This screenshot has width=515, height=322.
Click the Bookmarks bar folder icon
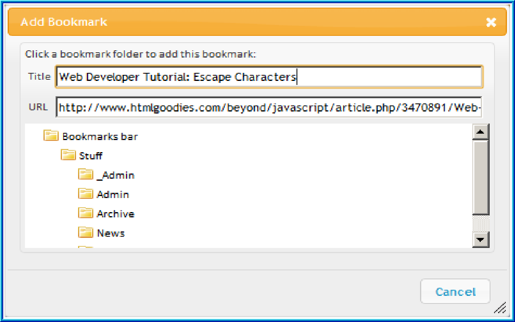click(x=50, y=136)
